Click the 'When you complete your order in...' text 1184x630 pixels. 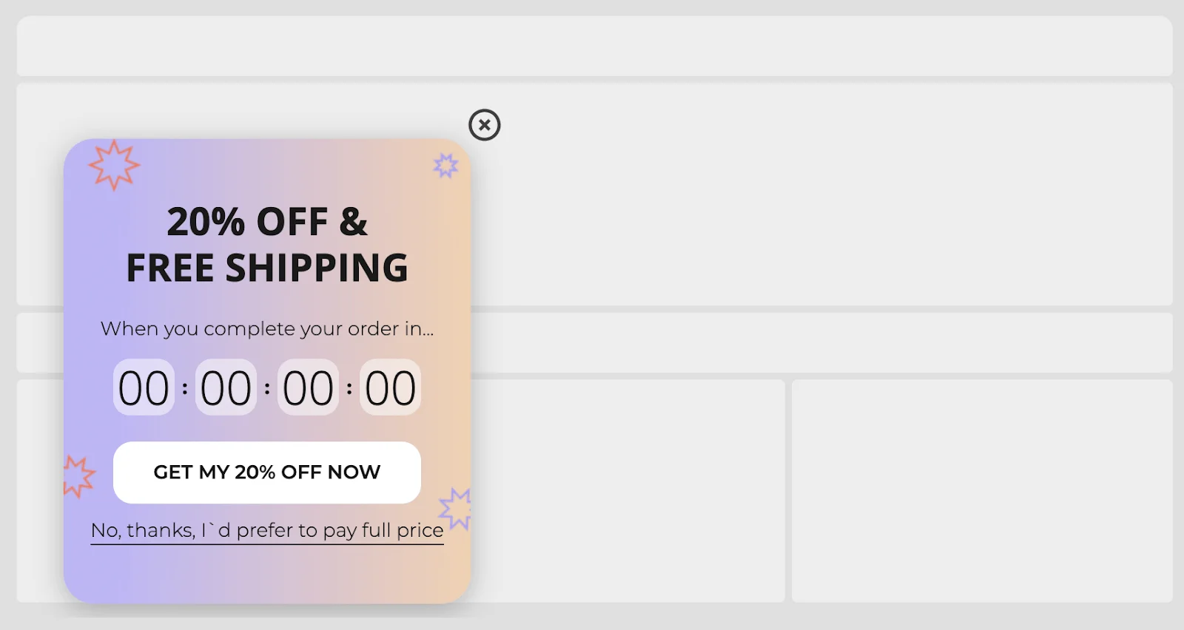coord(266,329)
